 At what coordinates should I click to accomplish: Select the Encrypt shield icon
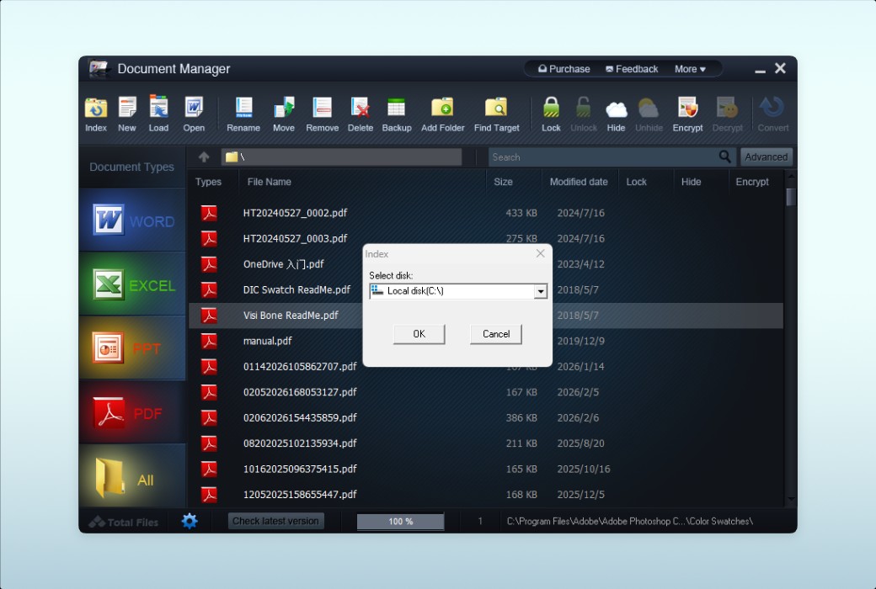click(687, 109)
